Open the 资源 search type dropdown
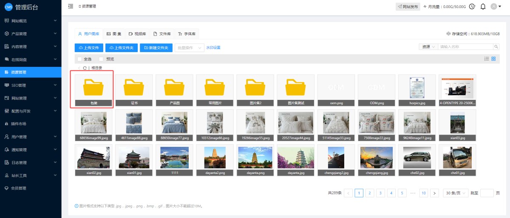Screen dimensions: 510x218 428,47
